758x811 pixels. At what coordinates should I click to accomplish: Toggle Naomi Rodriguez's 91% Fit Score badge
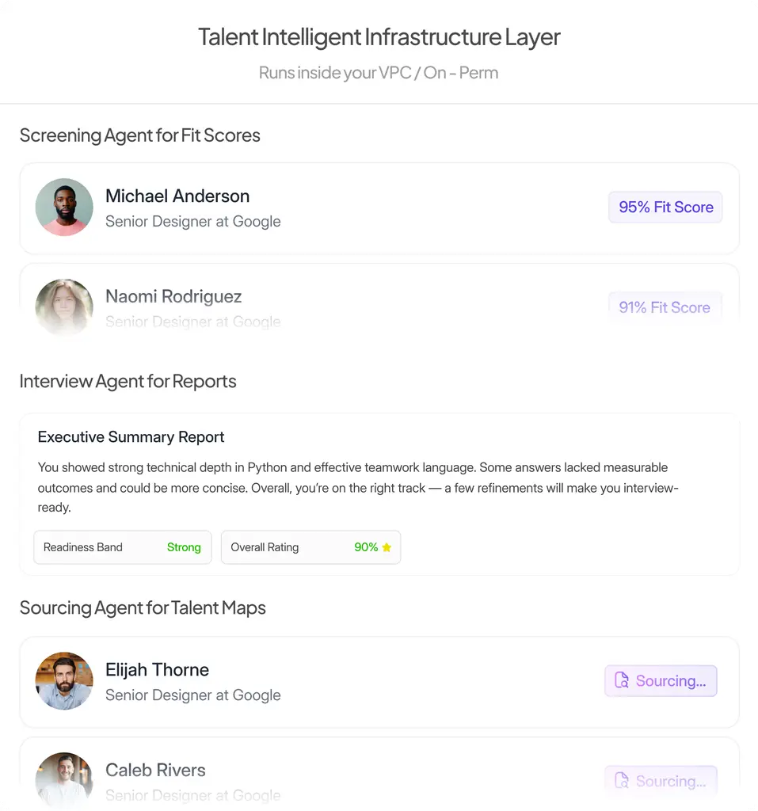[665, 307]
